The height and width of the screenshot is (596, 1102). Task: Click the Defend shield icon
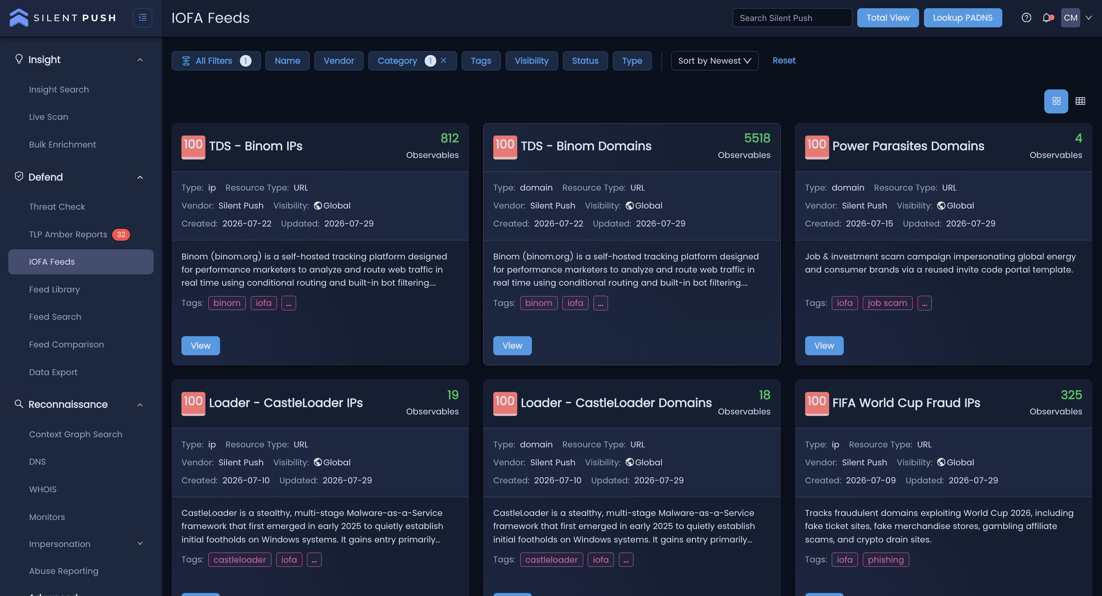pyautogui.click(x=19, y=176)
